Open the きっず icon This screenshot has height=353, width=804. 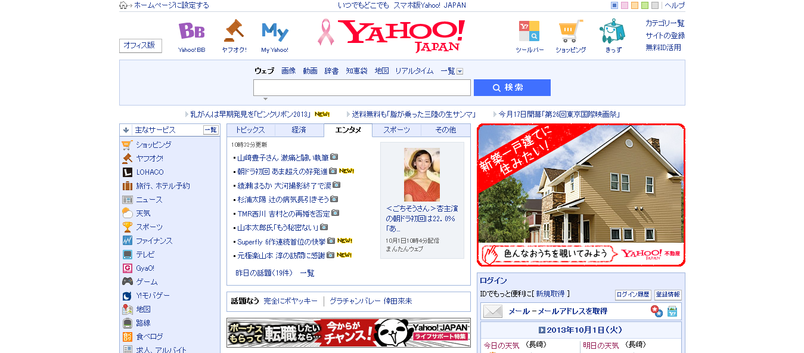click(x=612, y=31)
